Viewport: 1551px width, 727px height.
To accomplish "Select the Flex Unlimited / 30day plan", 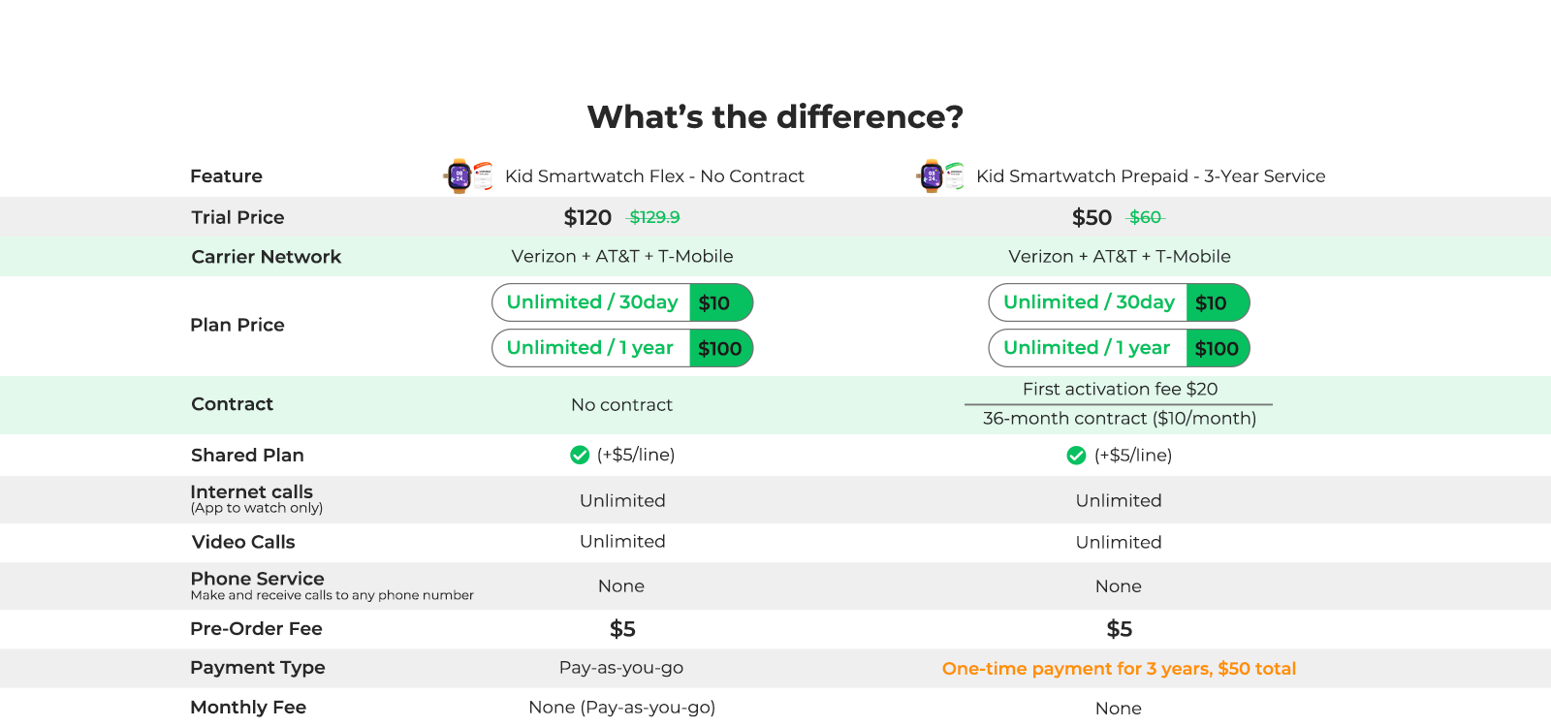I will (x=622, y=302).
